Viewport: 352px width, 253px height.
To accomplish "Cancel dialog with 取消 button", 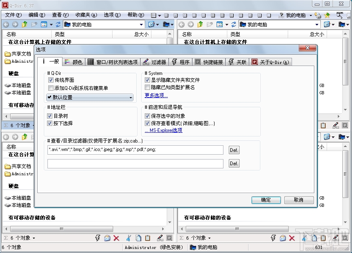I will [299, 200].
